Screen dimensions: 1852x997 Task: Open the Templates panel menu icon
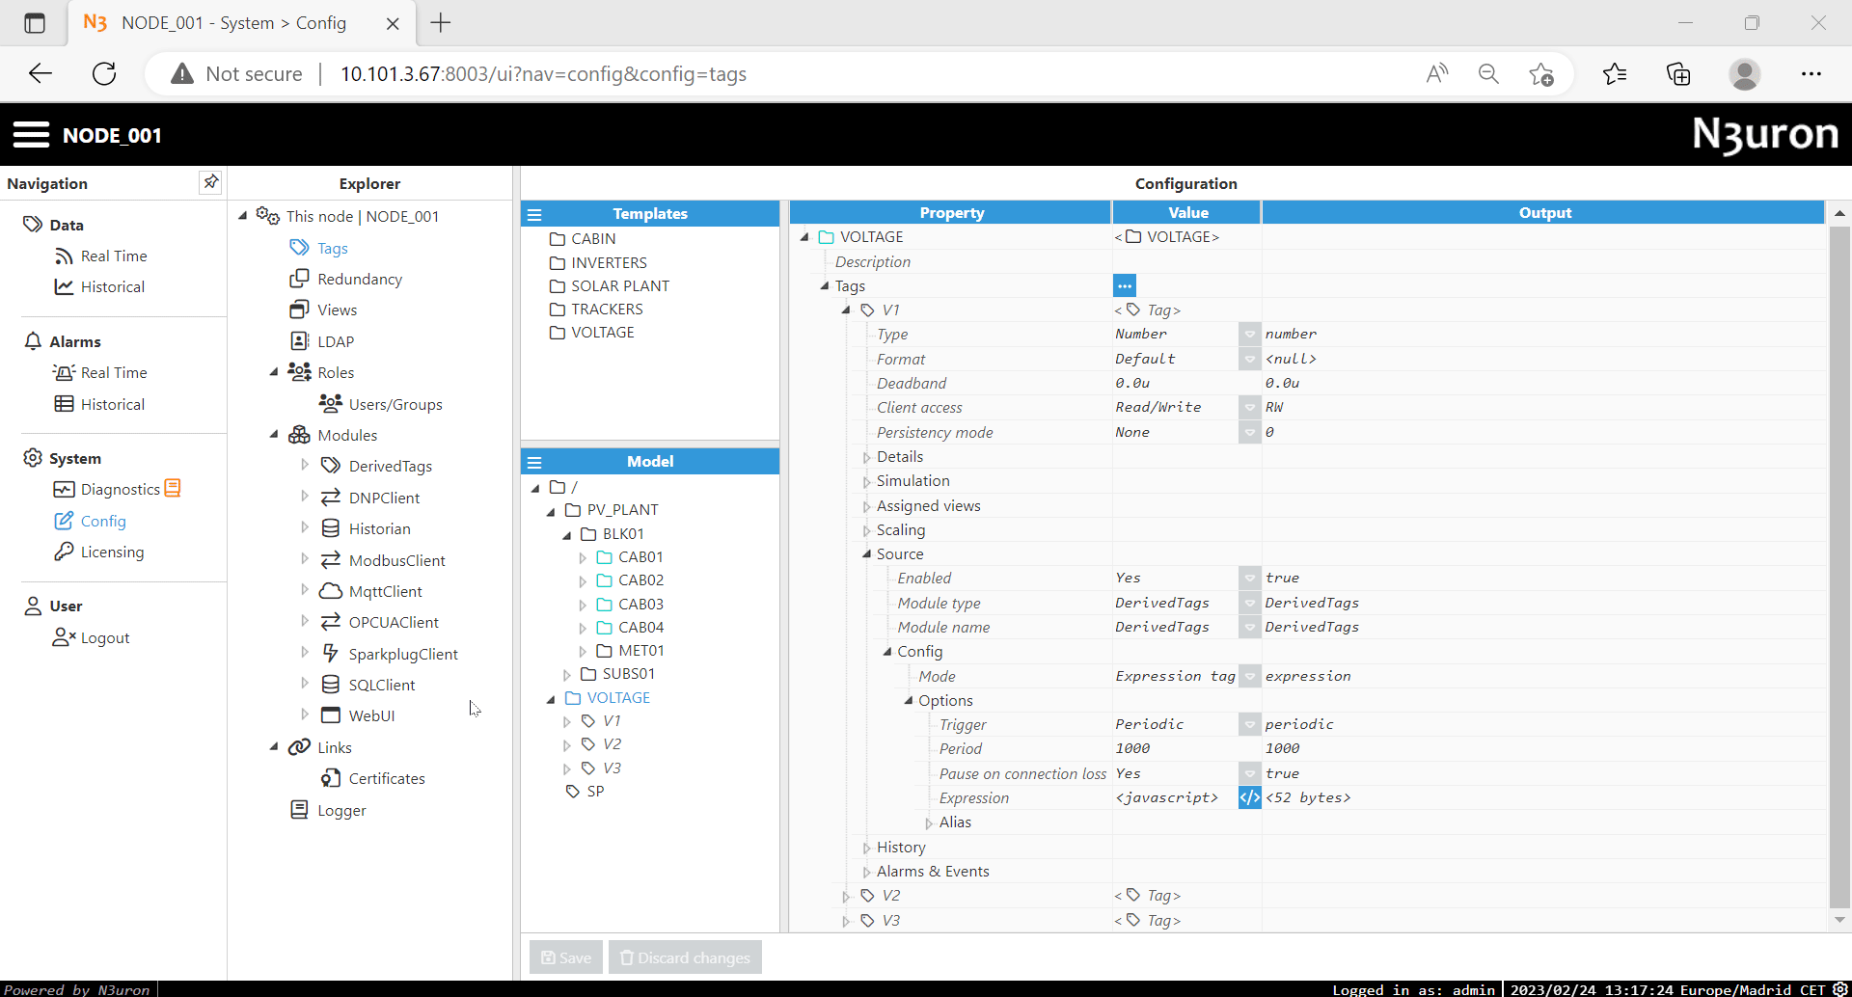[536, 213]
